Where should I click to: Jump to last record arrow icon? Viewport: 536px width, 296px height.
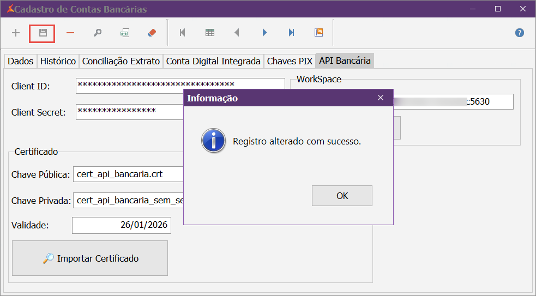pyautogui.click(x=292, y=33)
